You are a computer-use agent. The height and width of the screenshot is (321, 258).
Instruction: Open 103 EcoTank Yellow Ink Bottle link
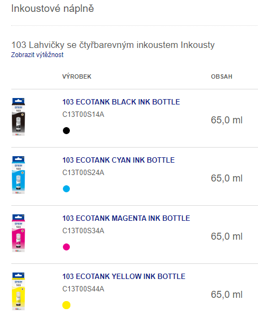tap(124, 276)
